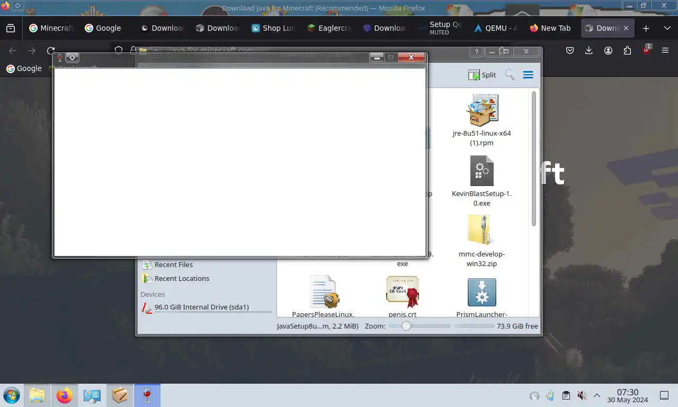The image size is (678, 407).
Task: Select PapersPleaseLinux file icon
Action: point(324,291)
